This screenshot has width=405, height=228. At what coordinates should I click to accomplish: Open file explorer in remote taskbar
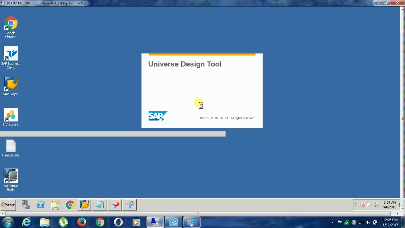point(55,205)
